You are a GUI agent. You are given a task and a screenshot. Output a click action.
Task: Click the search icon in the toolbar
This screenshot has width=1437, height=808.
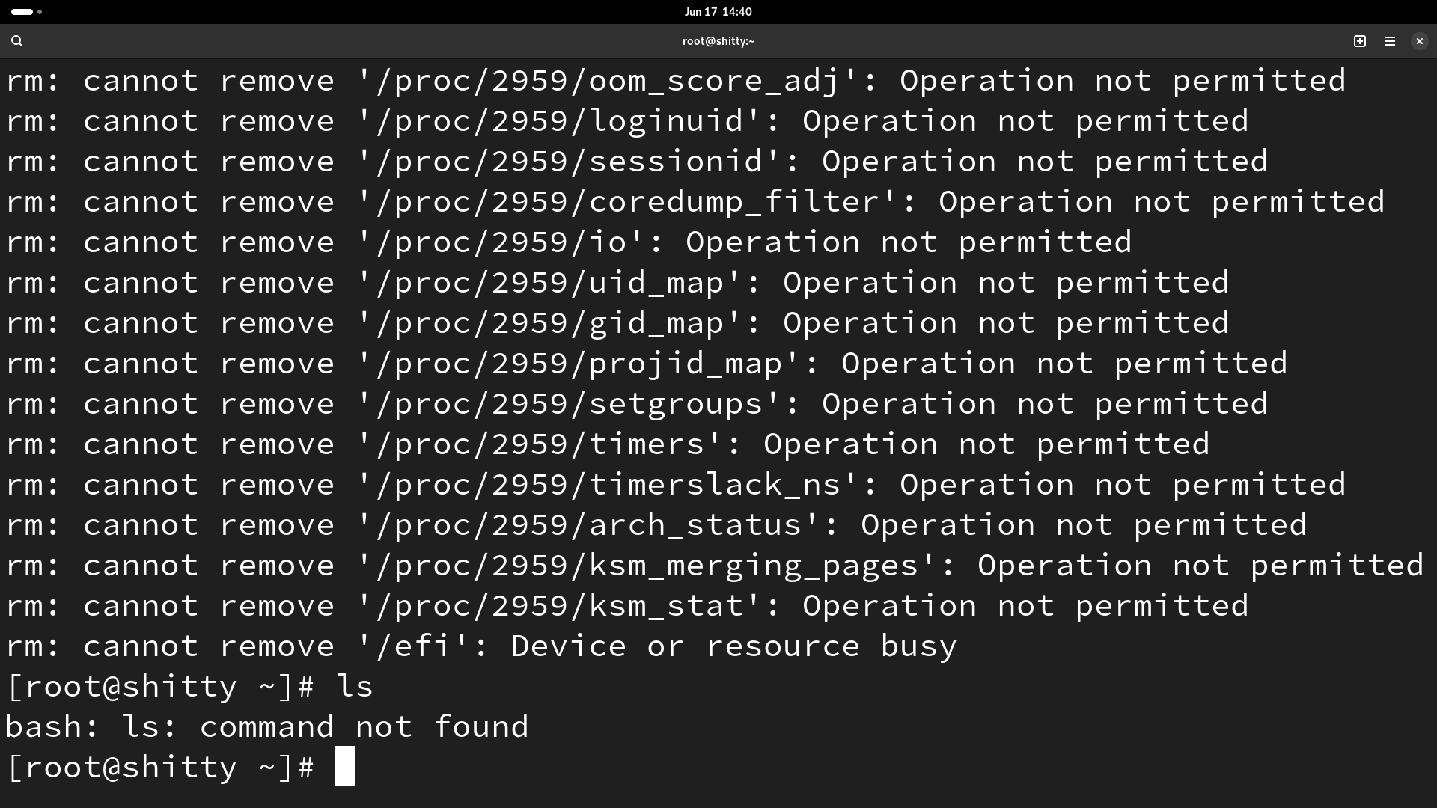coord(16,40)
